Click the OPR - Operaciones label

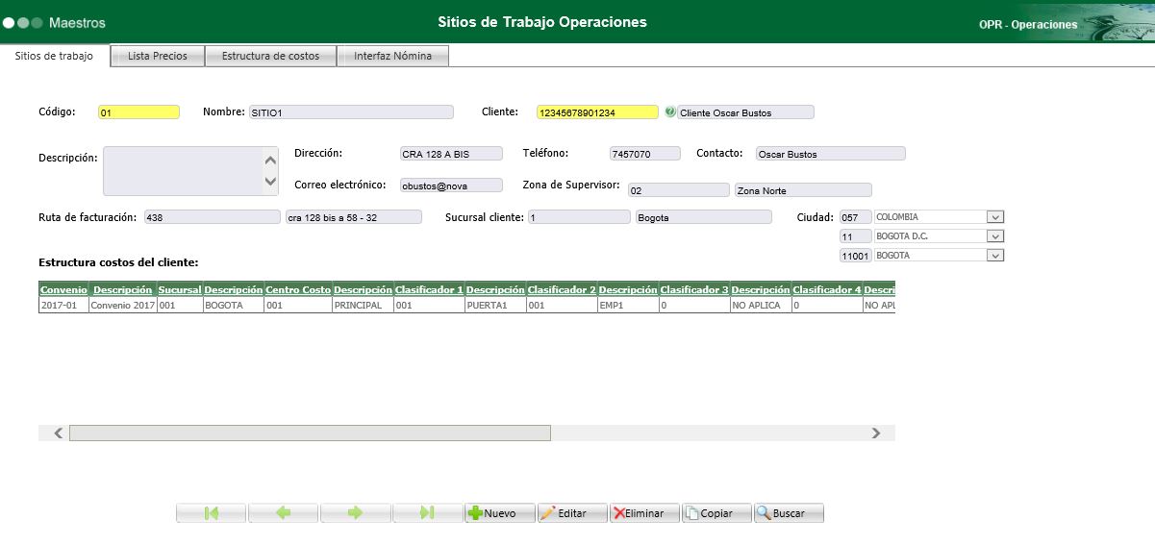coord(1028,25)
